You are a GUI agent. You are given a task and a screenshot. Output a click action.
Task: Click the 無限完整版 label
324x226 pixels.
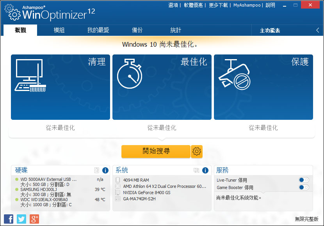pos(306,219)
